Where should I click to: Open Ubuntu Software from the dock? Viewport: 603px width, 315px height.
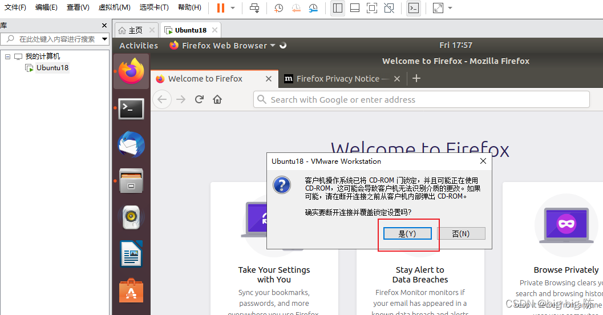(x=131, y=291)
